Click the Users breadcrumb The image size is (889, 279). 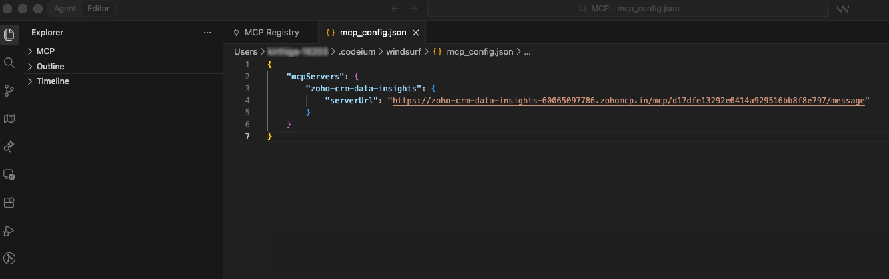coord(245,51)
